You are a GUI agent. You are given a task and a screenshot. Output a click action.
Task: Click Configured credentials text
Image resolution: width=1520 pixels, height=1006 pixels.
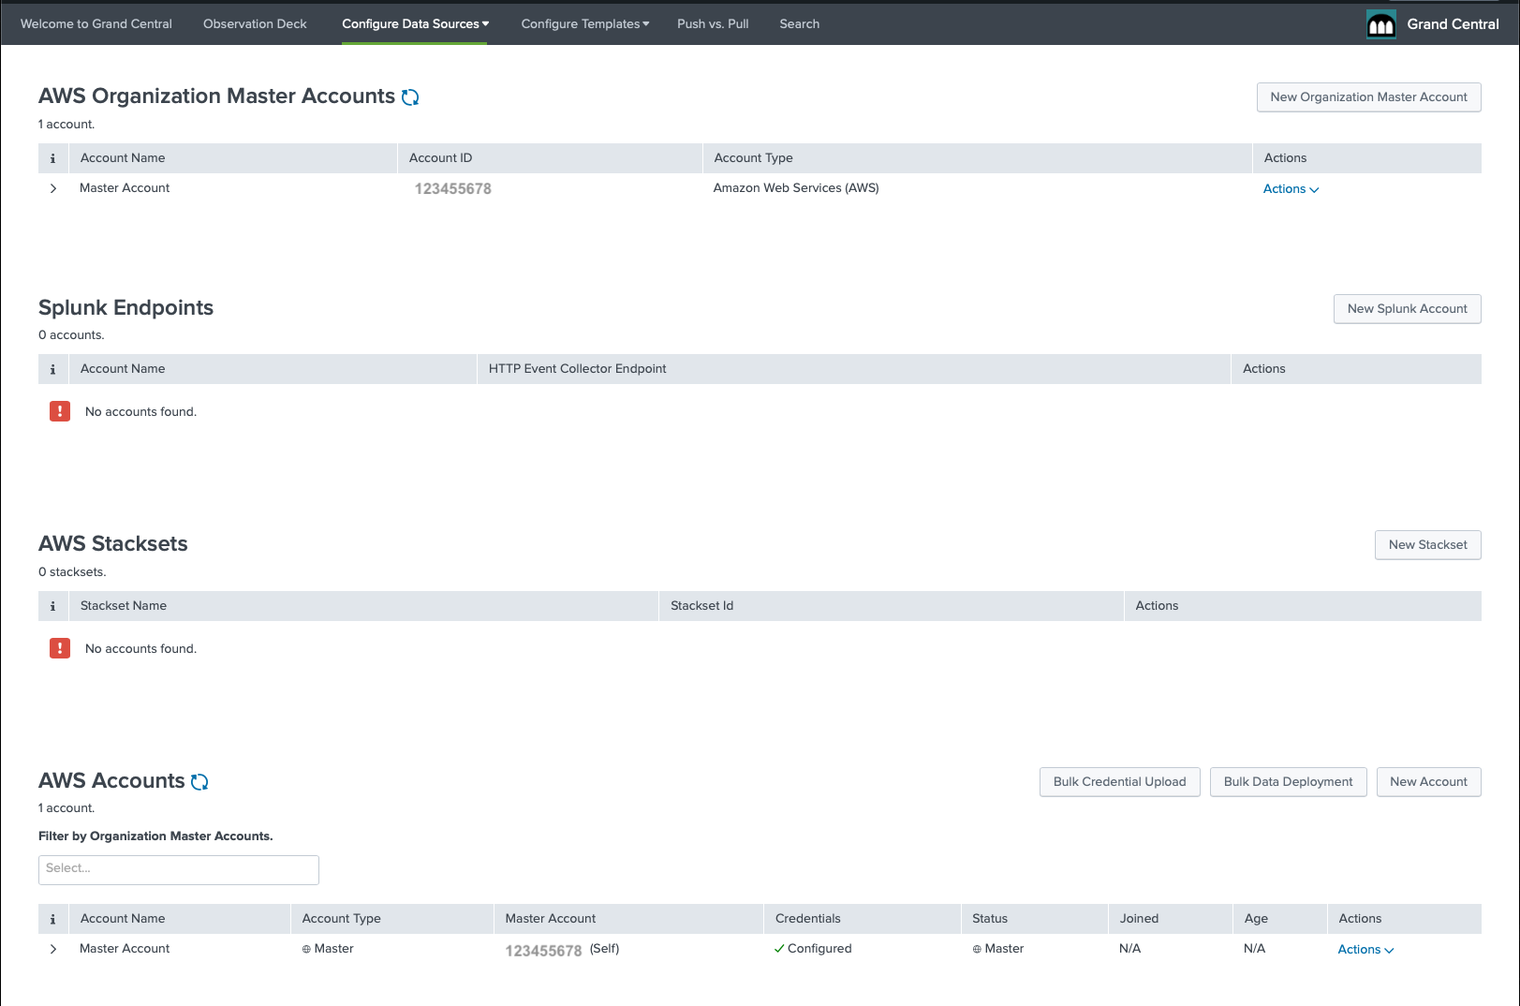[x=819, y=949]
